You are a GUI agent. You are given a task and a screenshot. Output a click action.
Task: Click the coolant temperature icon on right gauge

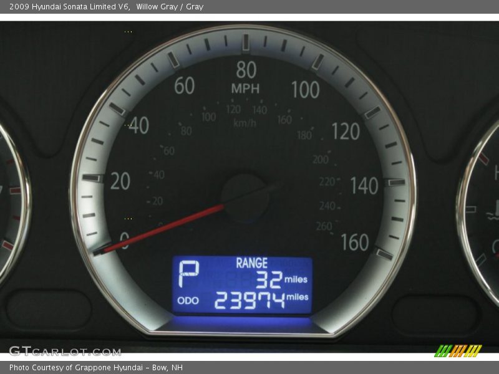[494, 210]
